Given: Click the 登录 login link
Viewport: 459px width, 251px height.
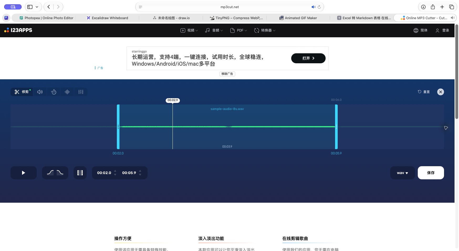Looking at the screenshot, I should tap(442, 30).
